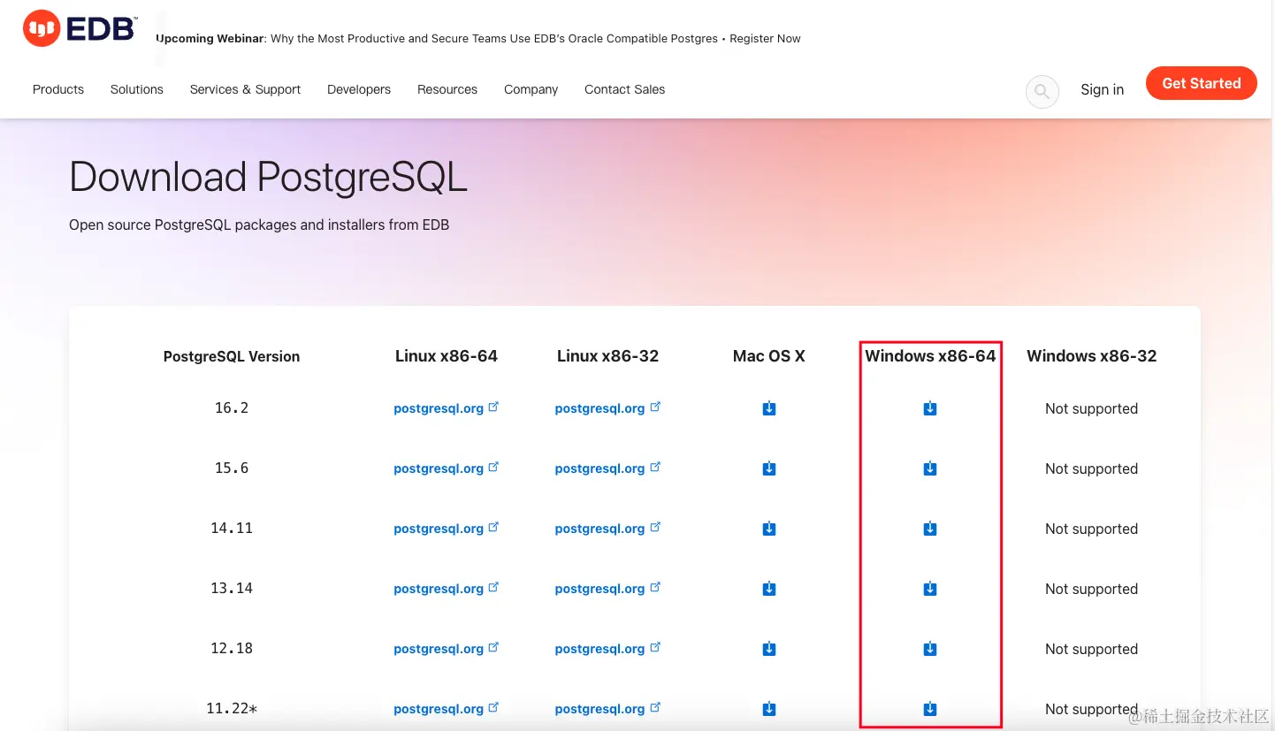The height and width of the screenshot is (731, 1275).
Task: Click version number 12.18
Action: [232, 649]
